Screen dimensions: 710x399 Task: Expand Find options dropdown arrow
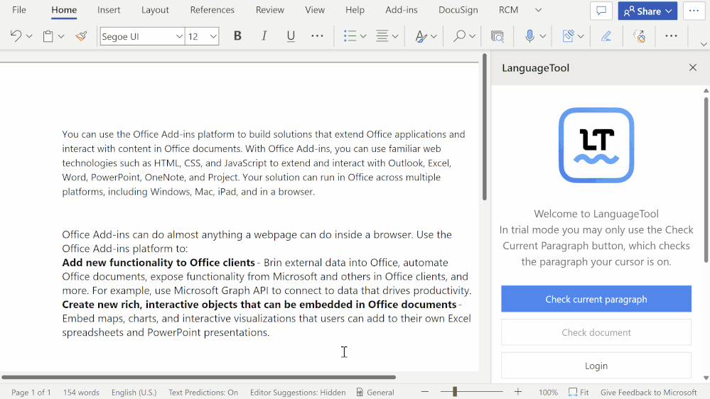pyautogui.click(x=473, y=36)
